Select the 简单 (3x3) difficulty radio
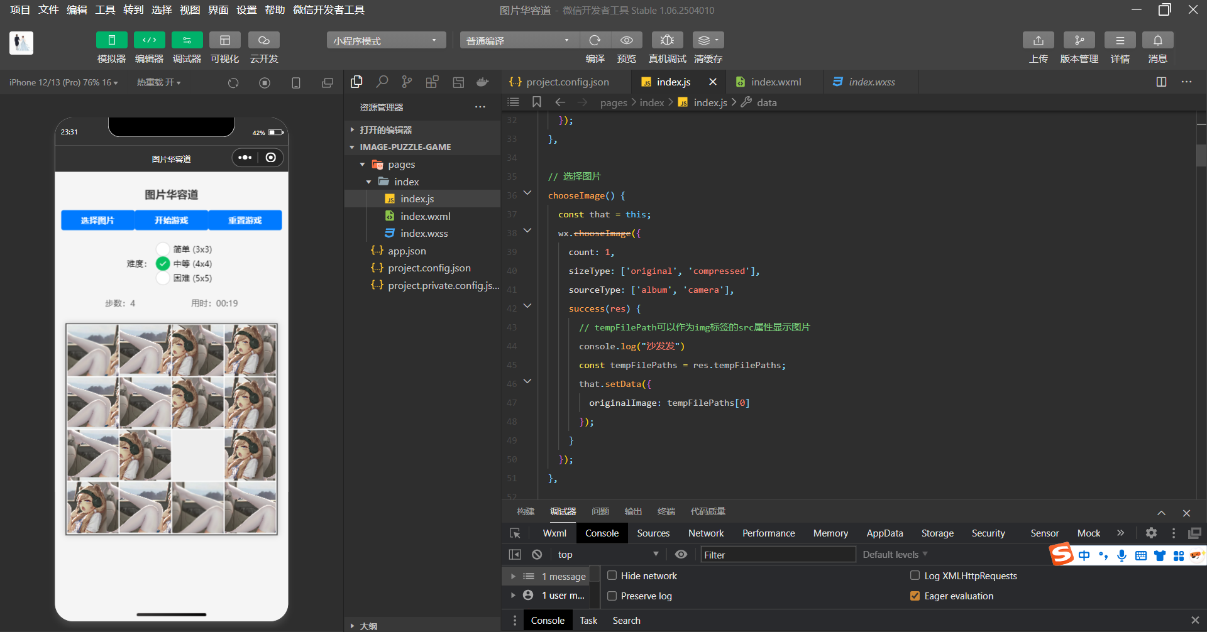 click(x=163, y=249)
